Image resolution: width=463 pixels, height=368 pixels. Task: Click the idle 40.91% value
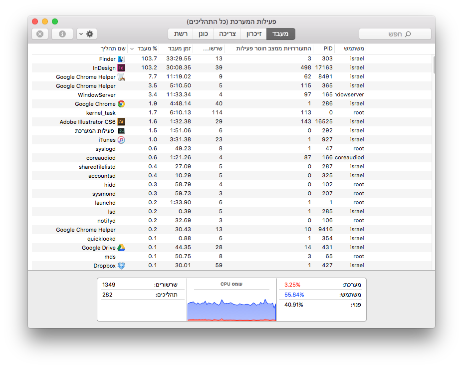coord(293,305)
